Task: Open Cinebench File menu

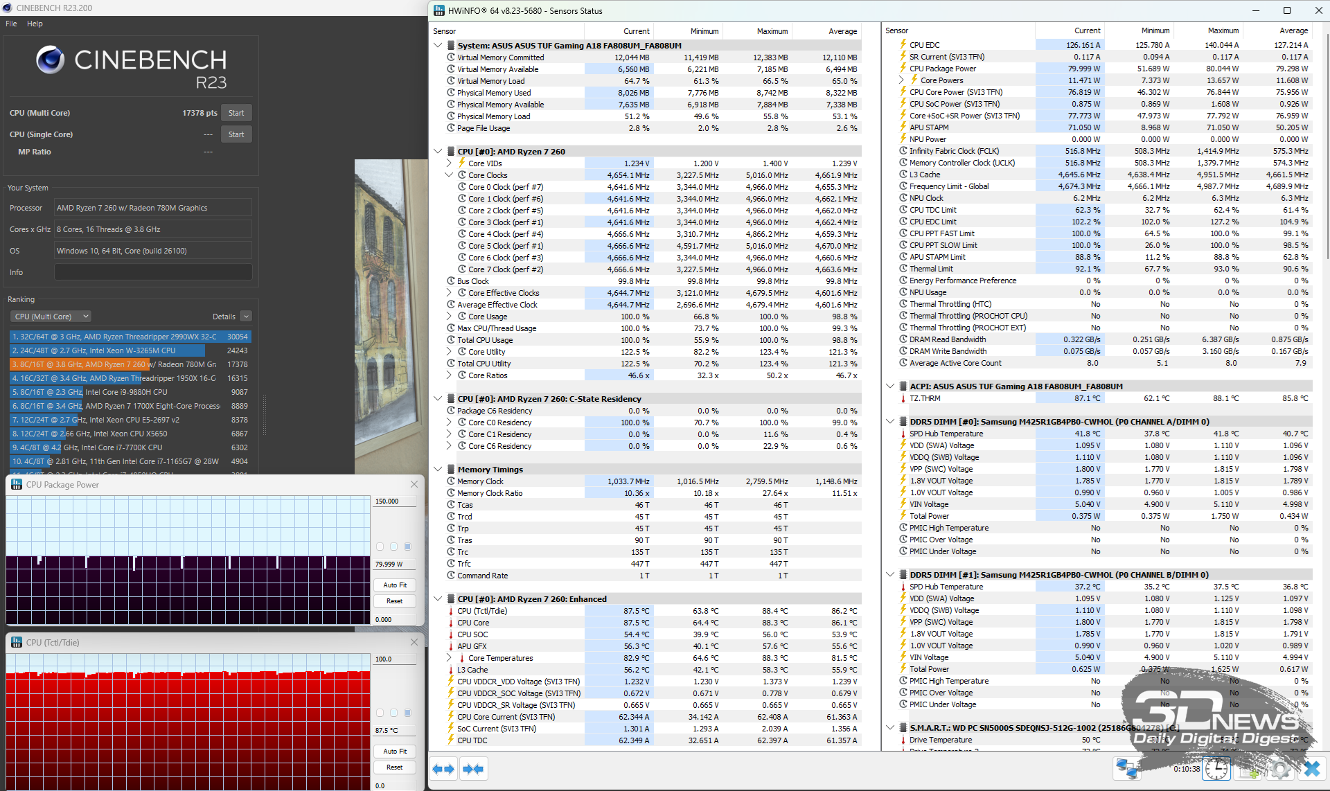Action: (11, 24)
